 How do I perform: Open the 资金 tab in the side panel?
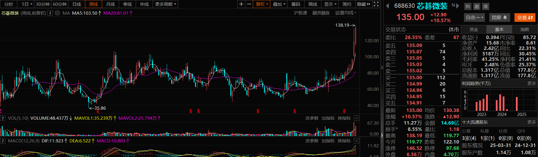pos(473,29)
